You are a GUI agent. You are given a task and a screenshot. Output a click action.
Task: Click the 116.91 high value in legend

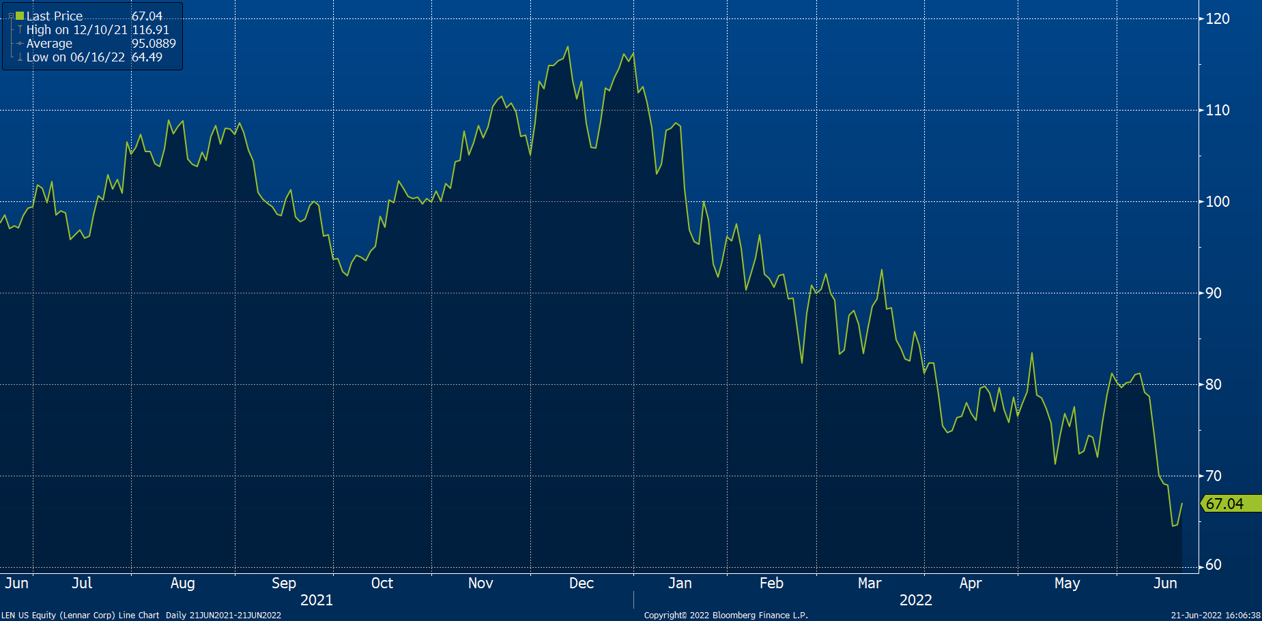coord(150,30)
